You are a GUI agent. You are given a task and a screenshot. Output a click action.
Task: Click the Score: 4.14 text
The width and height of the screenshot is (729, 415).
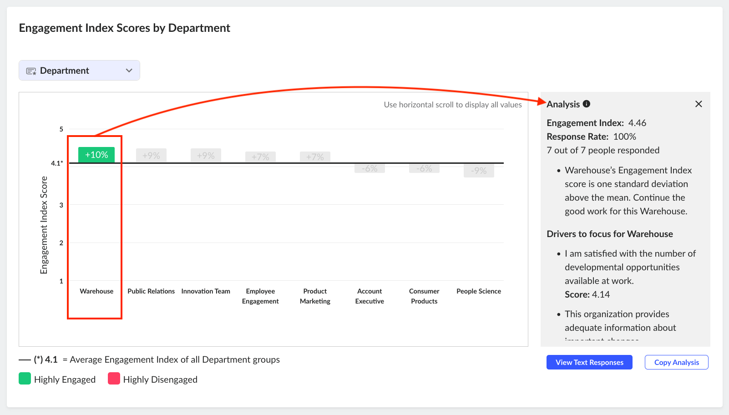(x=587, y=294)
